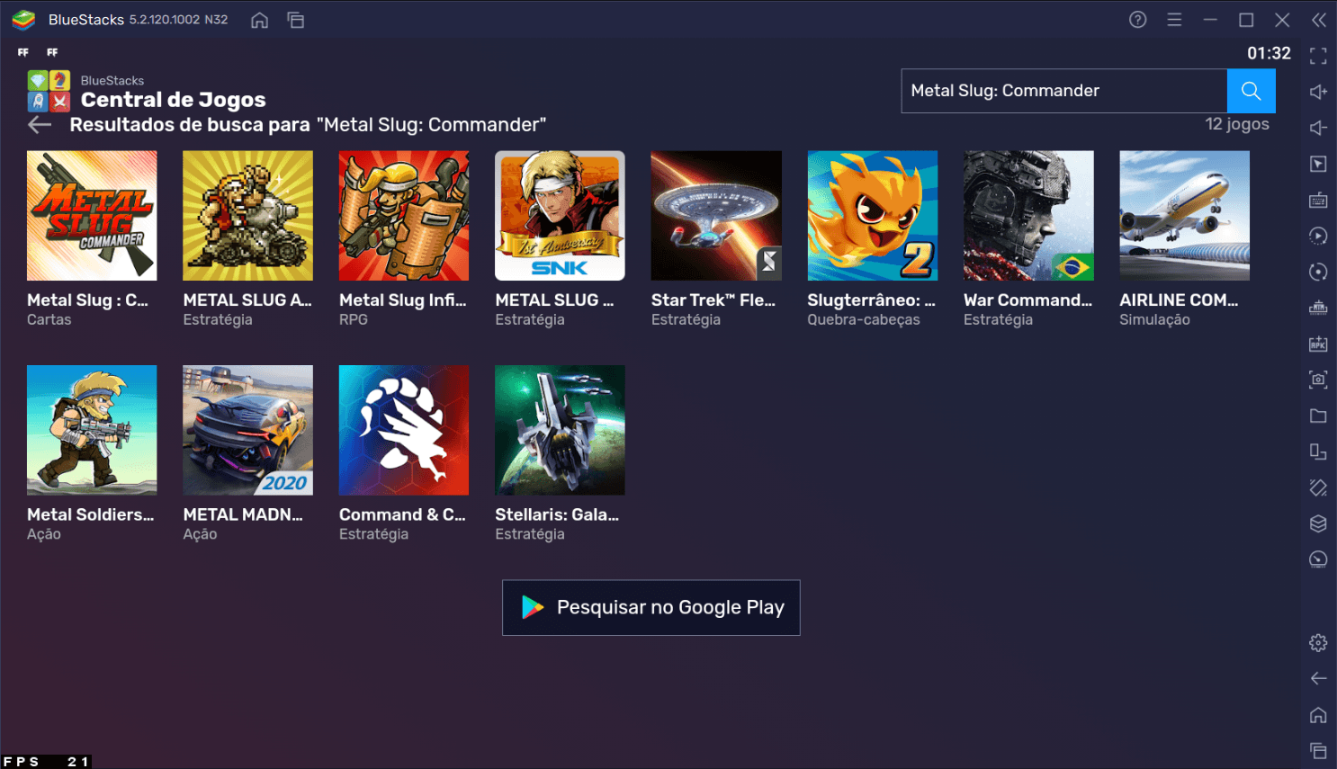
Task: Open Star Trek Fleet game thumbnail
Action: [716, 216]
